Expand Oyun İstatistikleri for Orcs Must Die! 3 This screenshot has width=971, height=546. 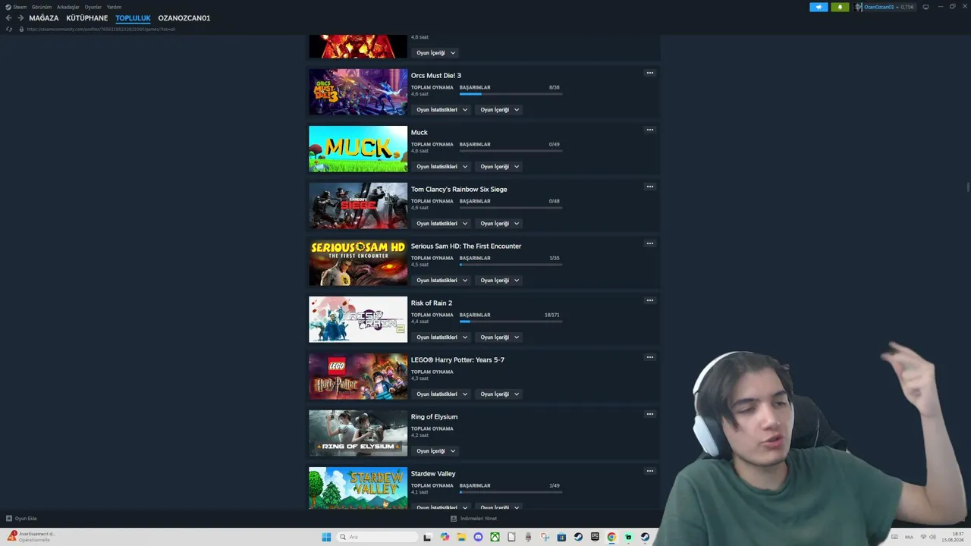pyautogui.click(x=442, y=110)
